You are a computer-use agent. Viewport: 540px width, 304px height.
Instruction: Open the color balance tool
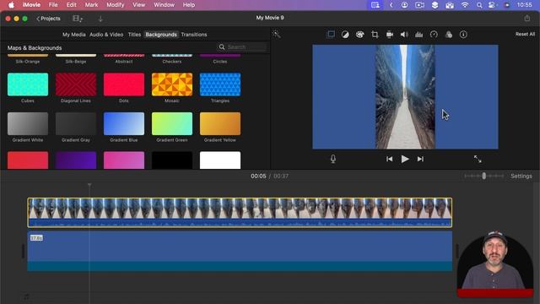345,34
